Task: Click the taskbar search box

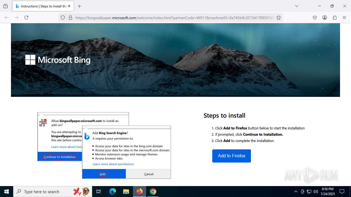Action: pyautogui.click(x=53, y=192)
